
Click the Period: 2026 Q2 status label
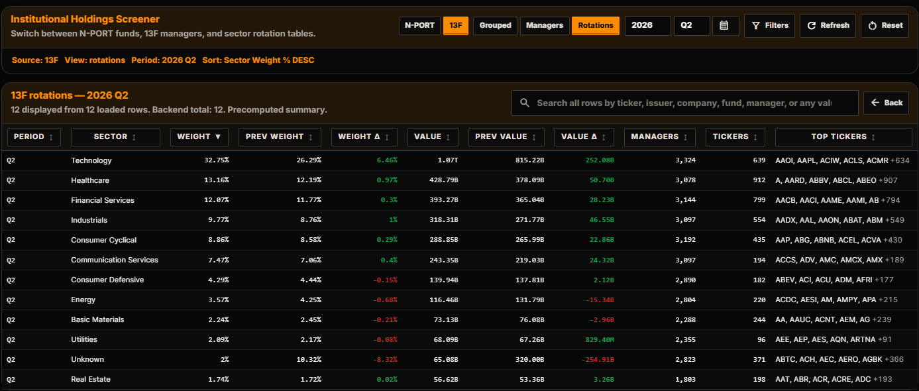(164, 60)
